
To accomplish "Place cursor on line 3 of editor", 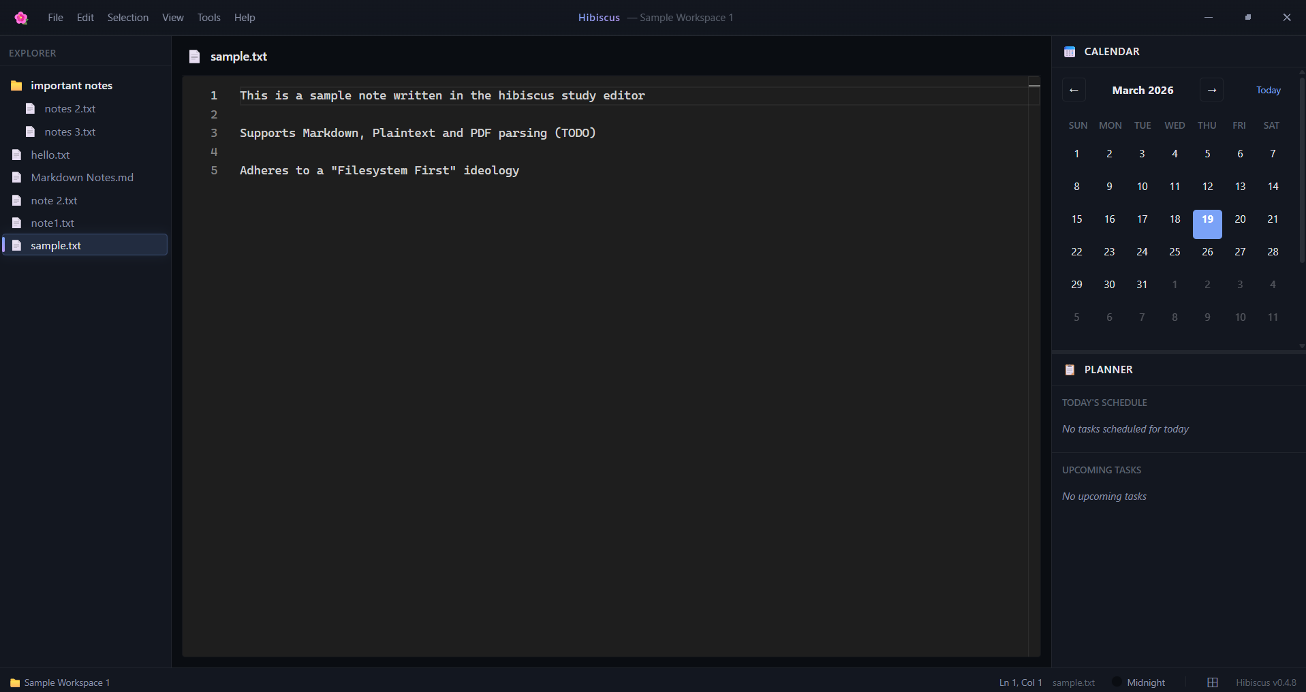I will 417,133.
